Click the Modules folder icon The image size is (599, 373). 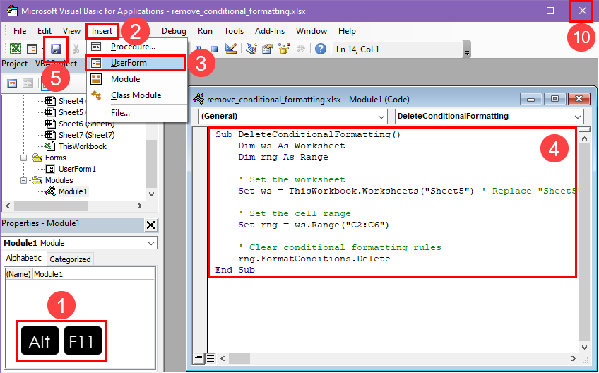point(37,180)
